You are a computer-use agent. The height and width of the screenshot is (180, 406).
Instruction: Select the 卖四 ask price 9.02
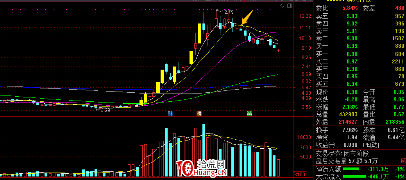pyautogui.click(x=352, y=24)
